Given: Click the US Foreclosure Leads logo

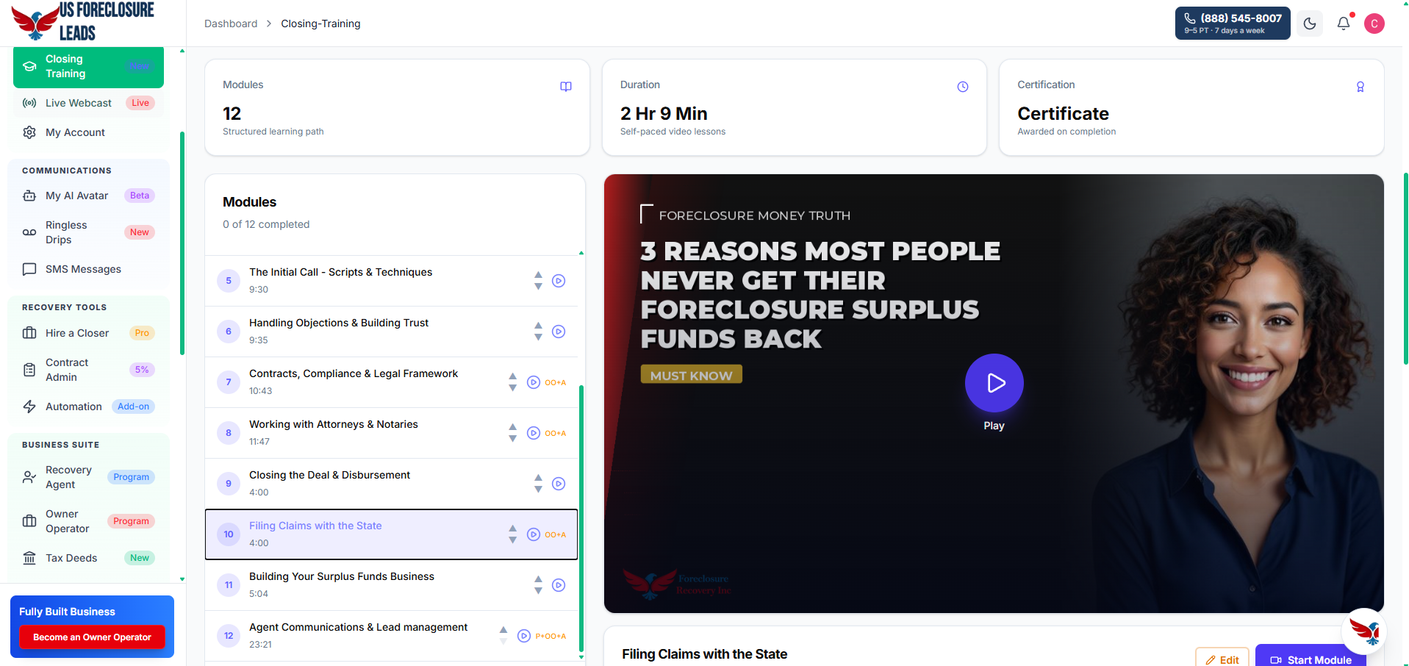Looking at the screenshot, I should 83,22.
